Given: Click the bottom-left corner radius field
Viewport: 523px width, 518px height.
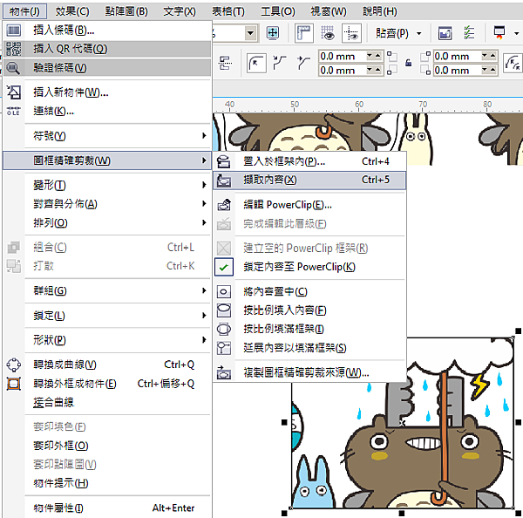Looking at the screenshot, I should tap(342, 71).
